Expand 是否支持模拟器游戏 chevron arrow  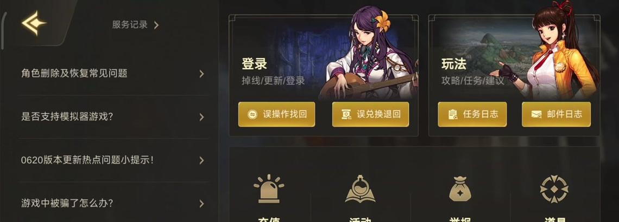coord(202,117)
